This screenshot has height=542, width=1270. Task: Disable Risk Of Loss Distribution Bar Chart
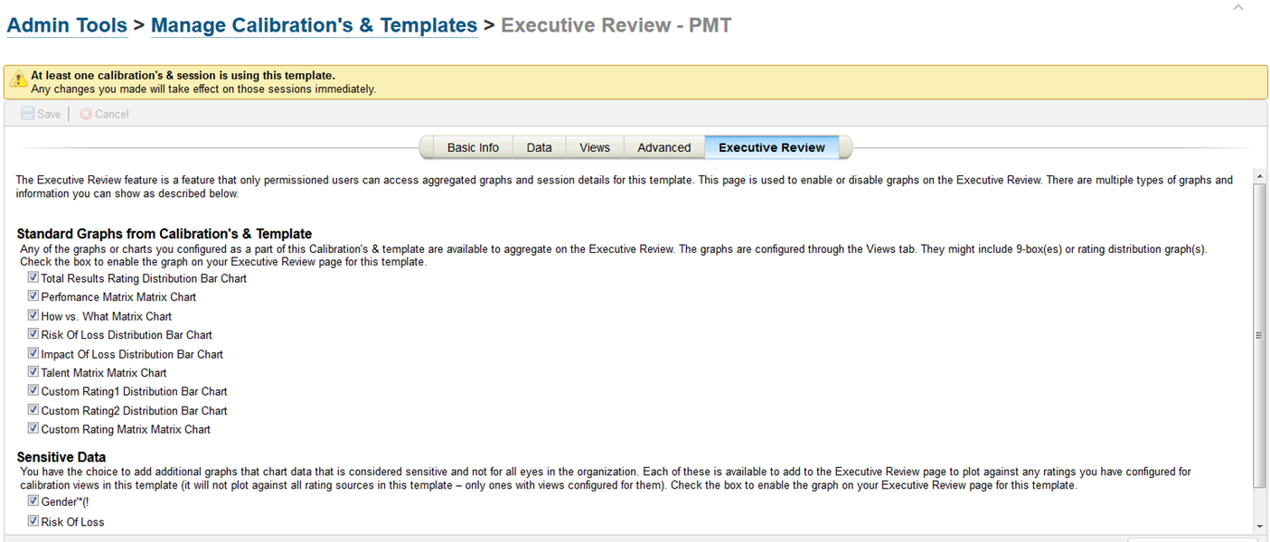click(x=33, y=334)
